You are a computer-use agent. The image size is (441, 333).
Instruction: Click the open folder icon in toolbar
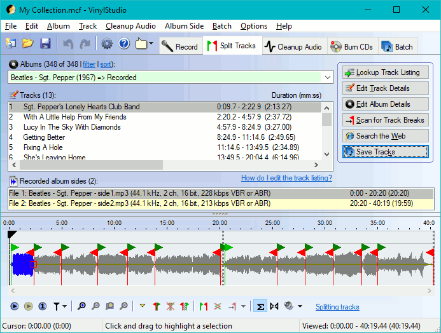(x=28, y=44)
